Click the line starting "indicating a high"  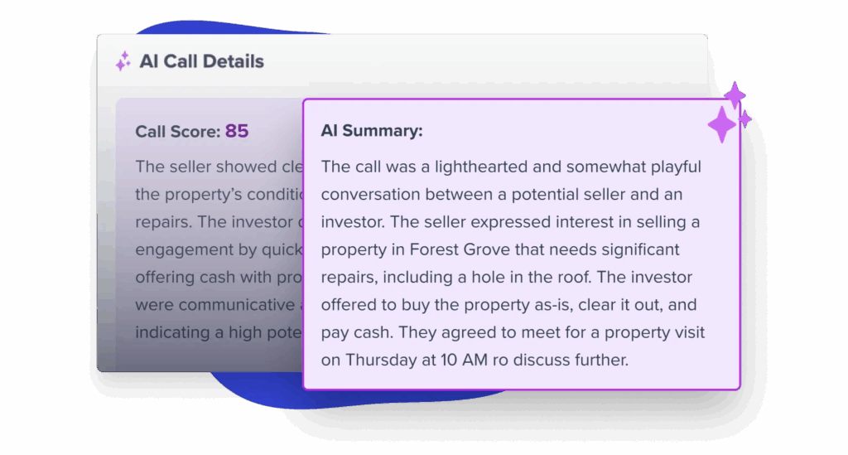point(217,332)
